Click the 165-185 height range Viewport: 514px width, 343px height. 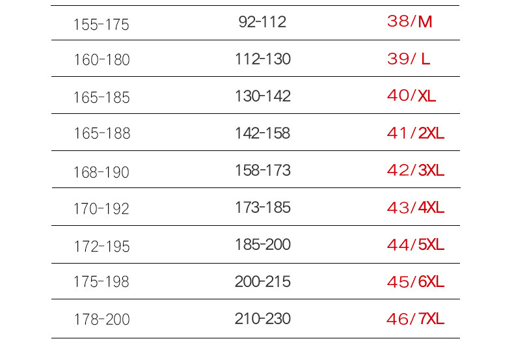click(x=101, y=98)
